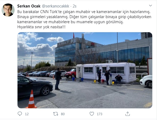Open the Serkan Ocak display name link
Viewport: 157px width, 120px height.
click(x=29, y=6)
